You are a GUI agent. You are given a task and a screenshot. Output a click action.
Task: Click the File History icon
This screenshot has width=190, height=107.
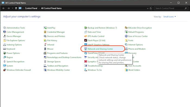click(x=45, y=40)
